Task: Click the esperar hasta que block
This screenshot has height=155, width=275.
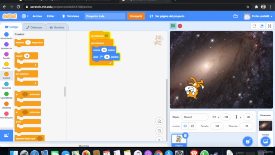Action: point(30,139)
